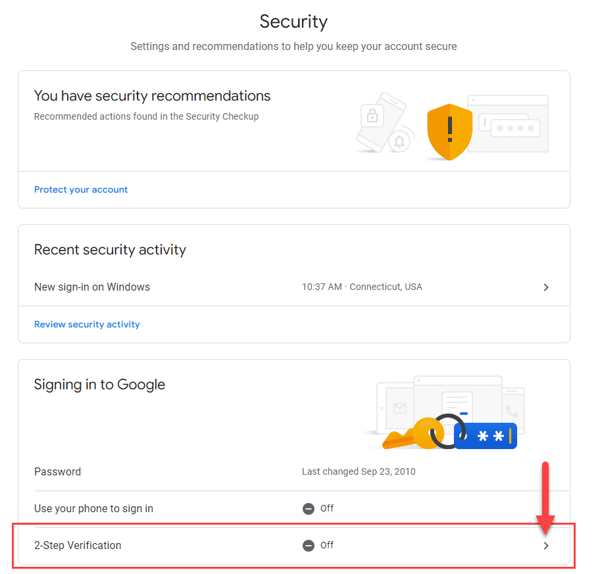Click the phone with lock illustration
This screenshot has width=600, height=574.
380,122
